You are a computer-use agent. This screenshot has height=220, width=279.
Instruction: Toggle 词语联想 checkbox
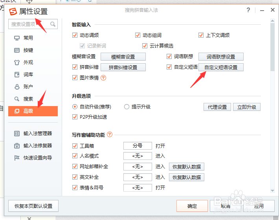169,57
